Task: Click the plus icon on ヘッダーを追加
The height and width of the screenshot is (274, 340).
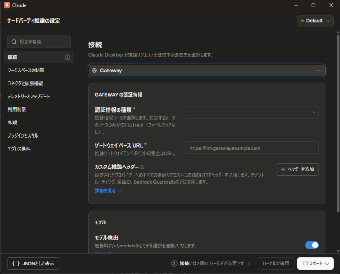Action: (x=283, y=169)
